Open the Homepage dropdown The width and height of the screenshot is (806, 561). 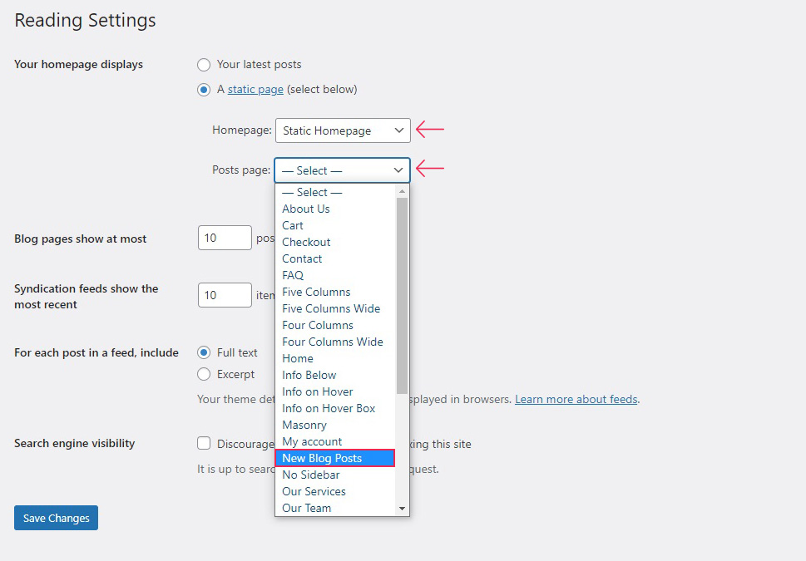click(x=343, y=130)
